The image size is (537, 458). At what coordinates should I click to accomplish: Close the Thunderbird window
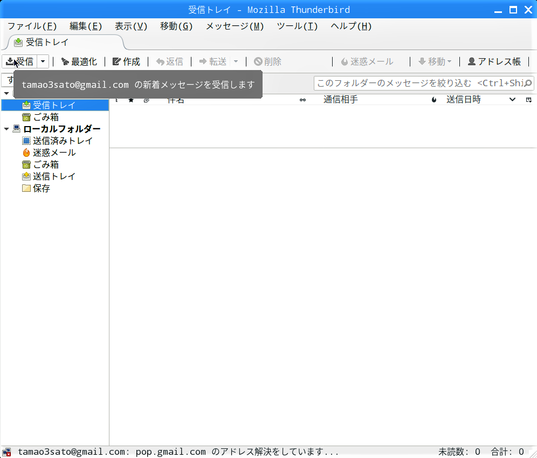tap(528, 10)
